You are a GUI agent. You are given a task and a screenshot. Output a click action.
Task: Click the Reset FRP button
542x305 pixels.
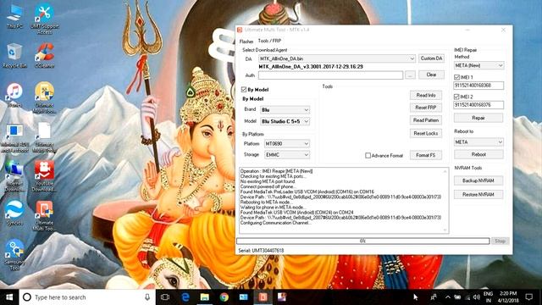(x=426, y=108)
